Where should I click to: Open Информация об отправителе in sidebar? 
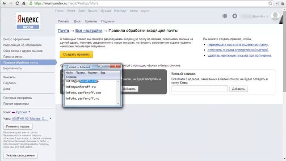(22, 45)
